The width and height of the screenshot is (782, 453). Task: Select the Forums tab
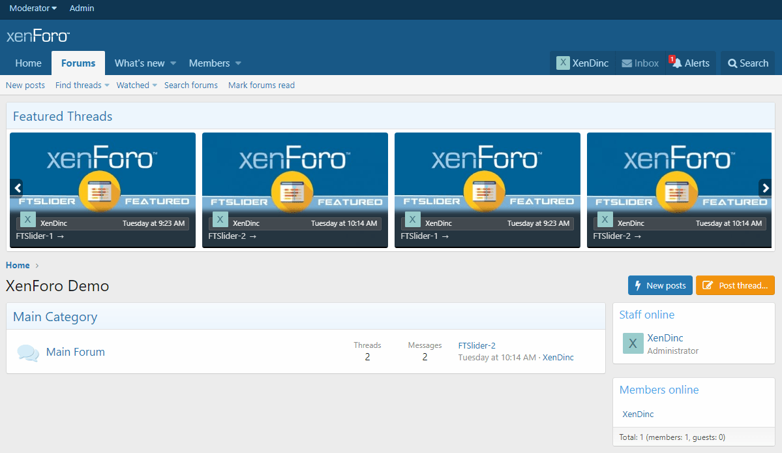click(x=78, y=63)
